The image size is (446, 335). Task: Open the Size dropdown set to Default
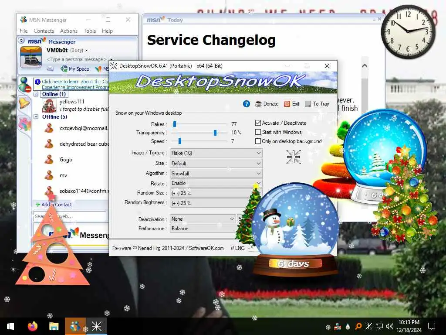point(216,163)
